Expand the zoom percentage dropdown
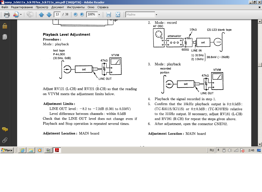262x192 pixels. 99,15
